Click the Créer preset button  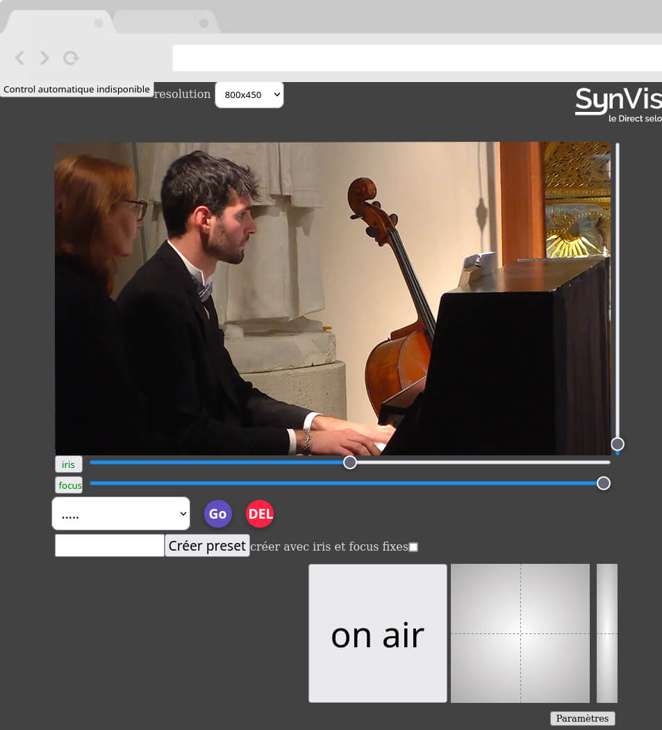pos(207,545)
